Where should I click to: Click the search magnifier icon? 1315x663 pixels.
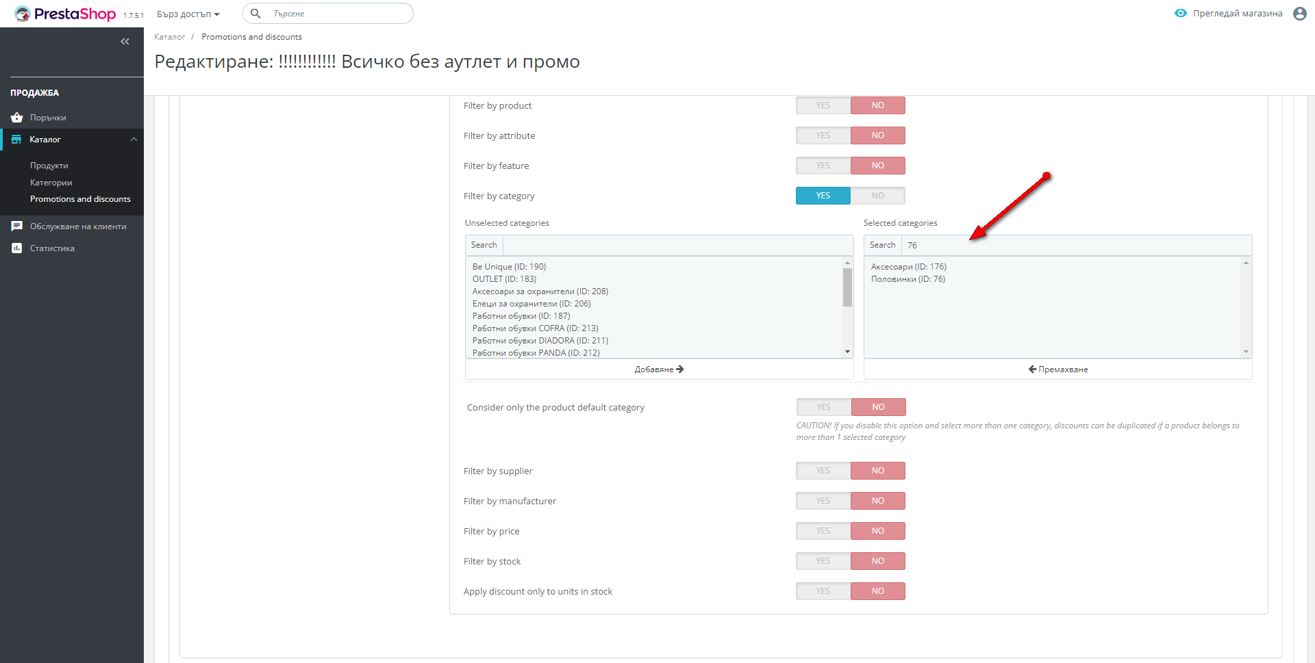pyautogui.click(x=255, y=14)
